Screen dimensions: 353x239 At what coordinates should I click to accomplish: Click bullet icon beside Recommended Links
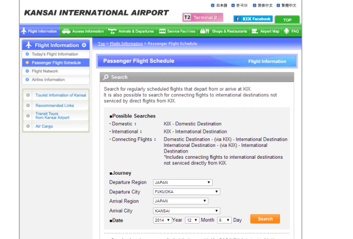coord(28,106)
